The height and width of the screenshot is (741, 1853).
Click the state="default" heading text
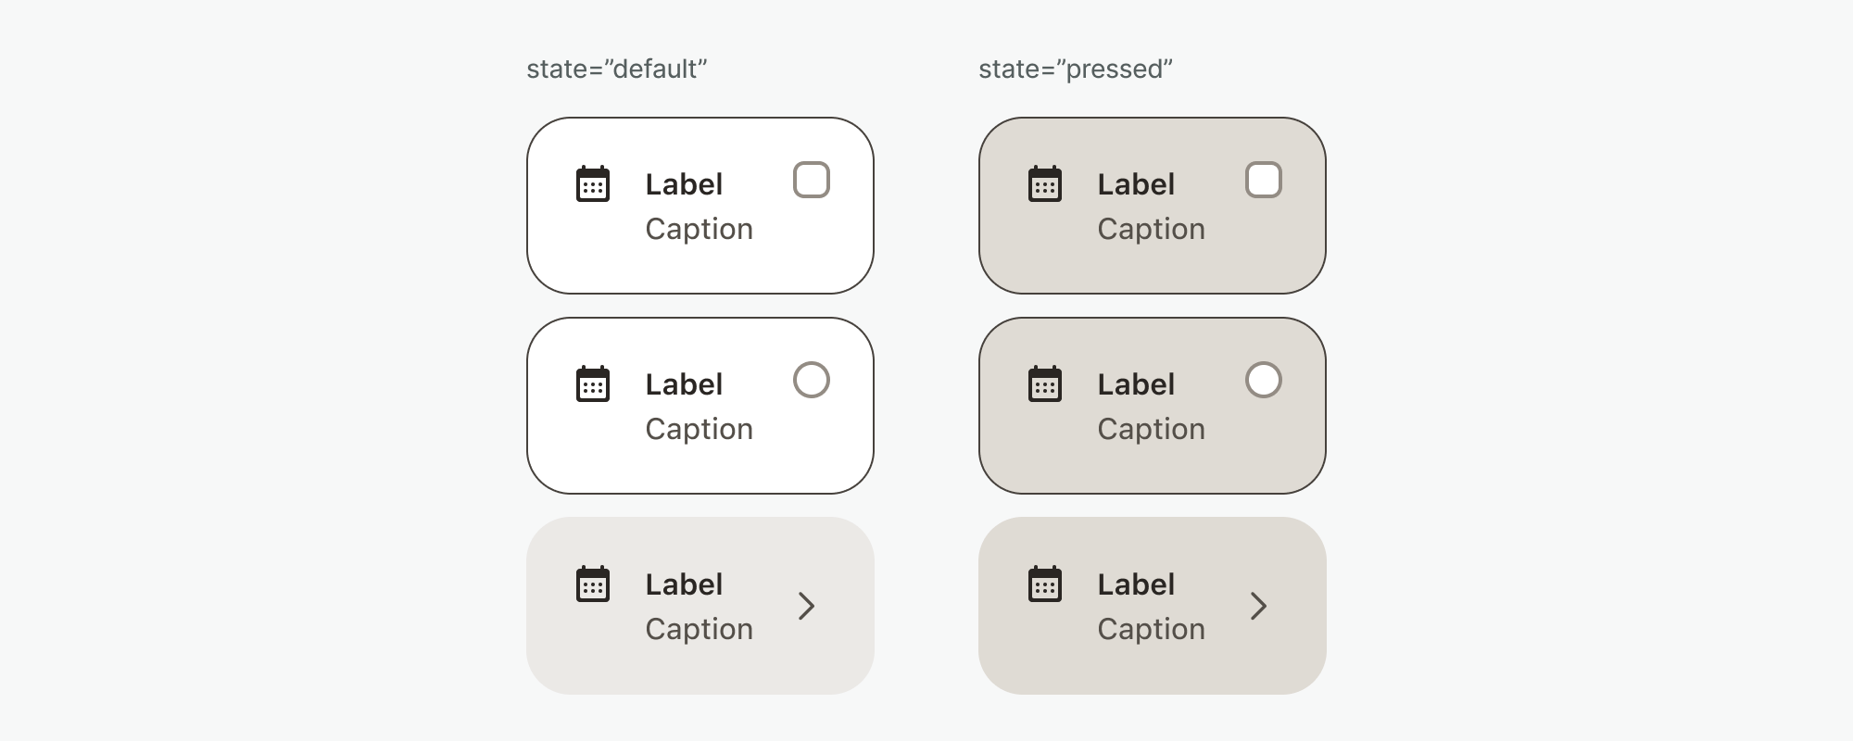point(617,69)
